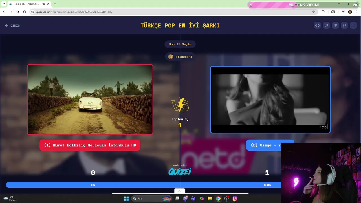Mute the tab via speaker icon
The height and width of the screenshot is (203, 361).
[x=43, y=4]
